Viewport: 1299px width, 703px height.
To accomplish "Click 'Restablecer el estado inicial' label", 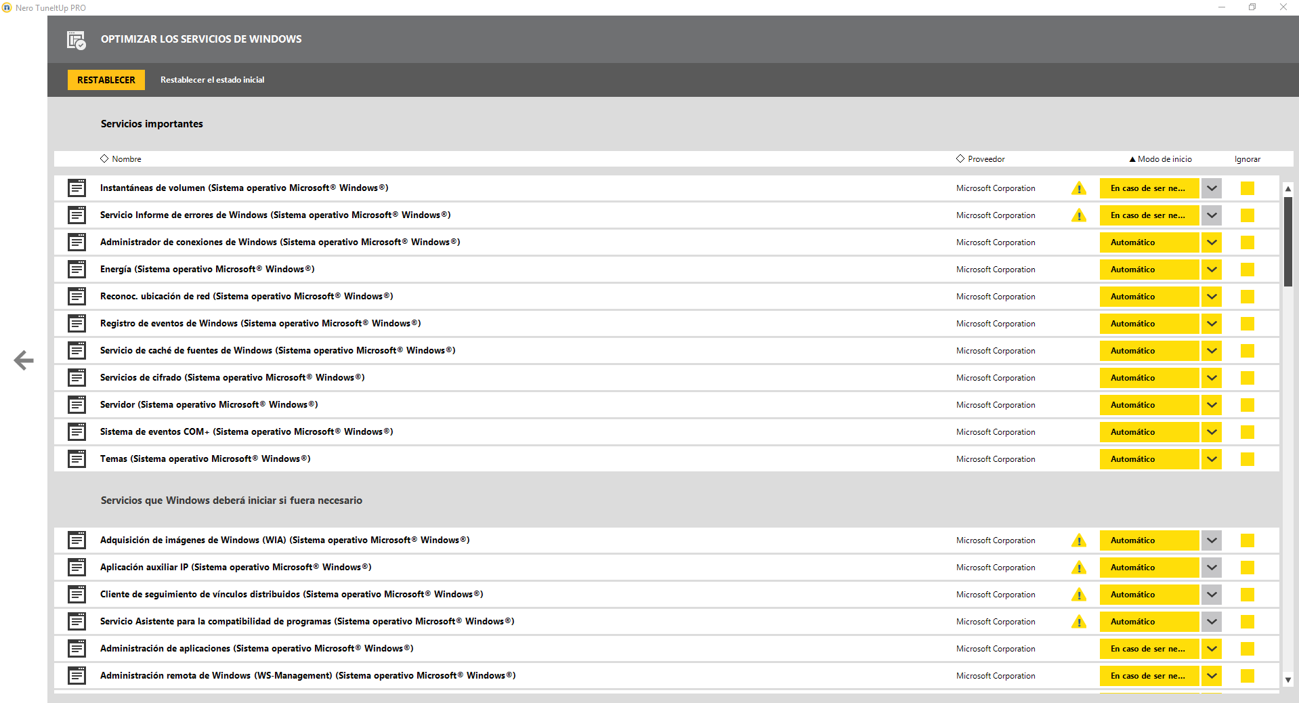I will pyautogui.click(x=213, y=80).
